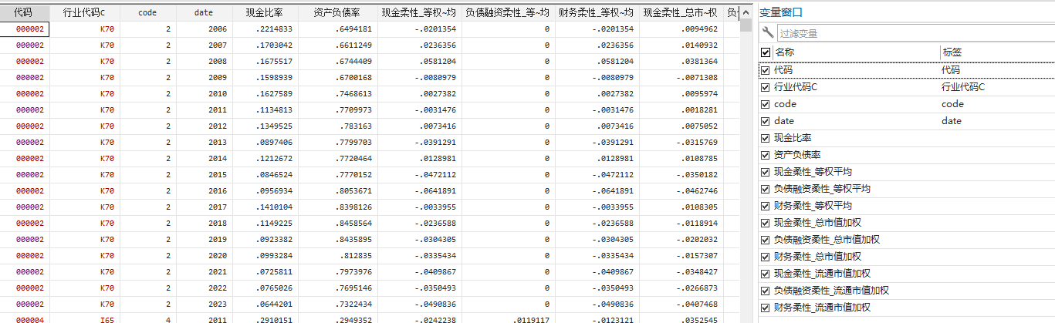Click the wrench icon in the variable filter
Screen dimensions: 1055x323
point(767,32)
